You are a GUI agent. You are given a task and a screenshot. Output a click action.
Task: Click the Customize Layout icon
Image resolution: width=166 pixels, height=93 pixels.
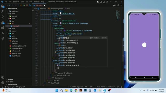[x=107, y=2]
